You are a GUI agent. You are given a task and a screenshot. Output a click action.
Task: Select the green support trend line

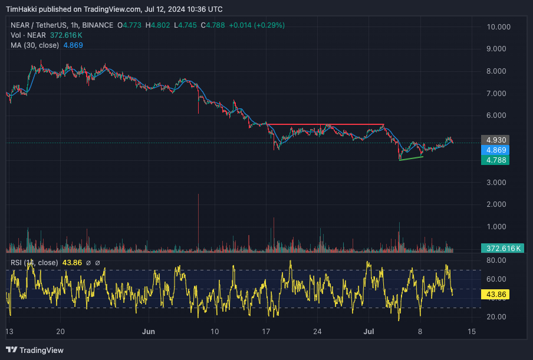[x=411, y=158]
